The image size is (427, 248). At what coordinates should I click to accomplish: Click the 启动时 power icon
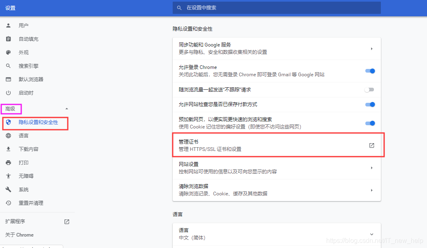[9, 93]
